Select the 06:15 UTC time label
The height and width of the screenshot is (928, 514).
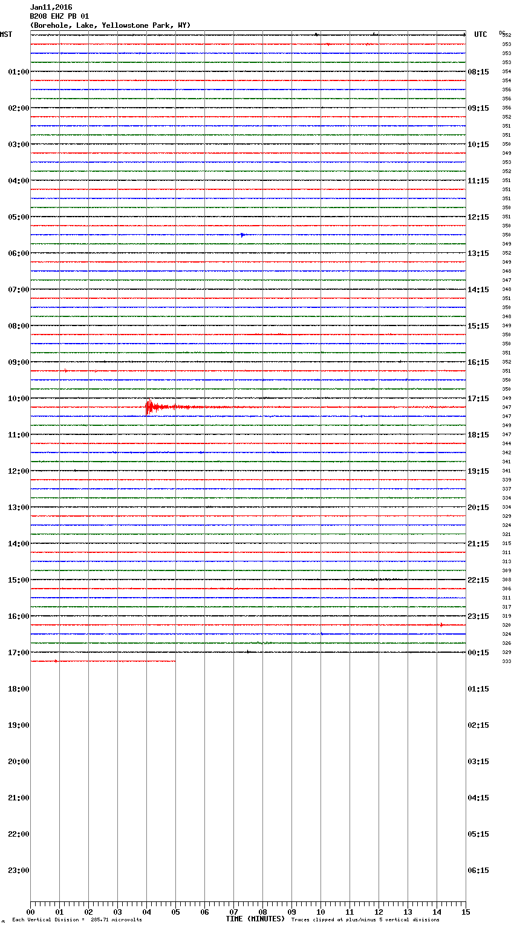coord(478,871)
